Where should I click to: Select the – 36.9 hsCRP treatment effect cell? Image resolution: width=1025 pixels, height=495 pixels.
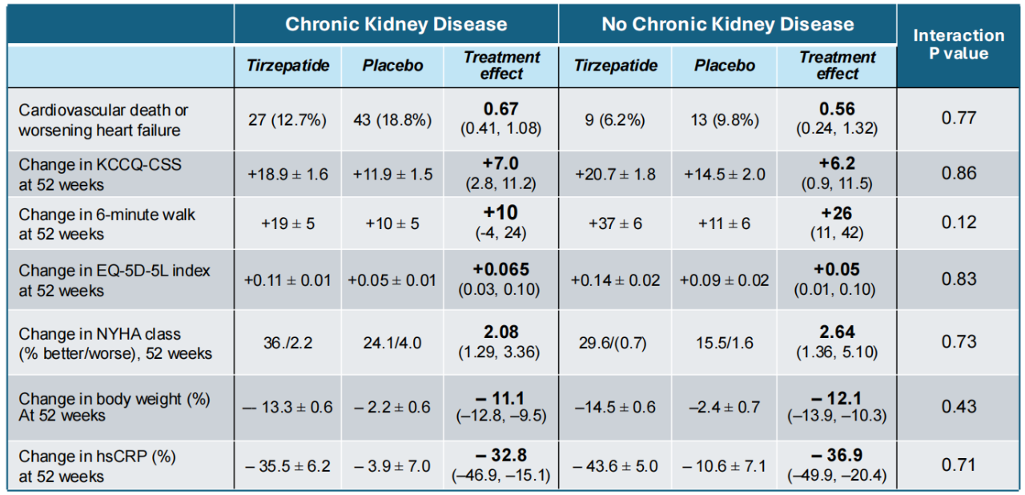[837, 456]
